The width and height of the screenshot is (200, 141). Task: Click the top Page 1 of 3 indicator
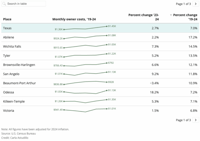pos(183,4)
